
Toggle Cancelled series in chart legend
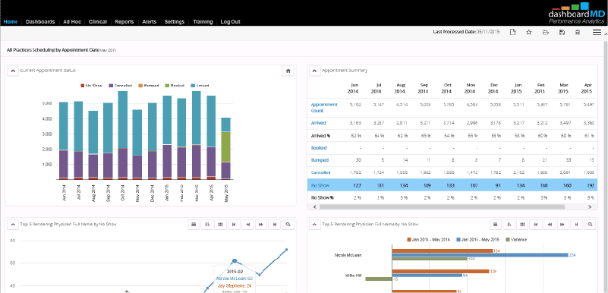click(x=121, y=85)
